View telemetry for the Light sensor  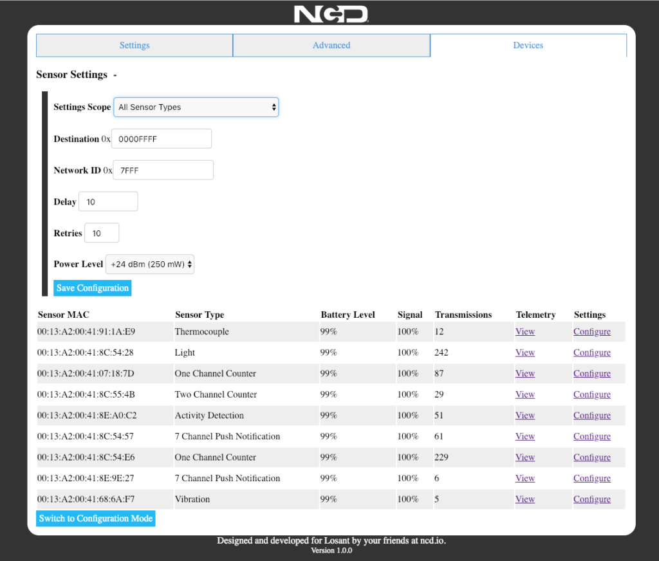pyautogui.click(x=524, y=352)
